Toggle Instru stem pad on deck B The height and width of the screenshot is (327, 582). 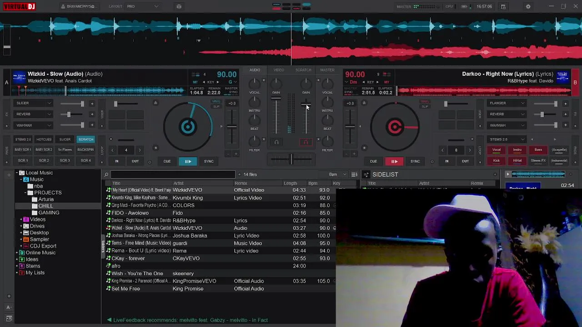click(x=517, y=150)
